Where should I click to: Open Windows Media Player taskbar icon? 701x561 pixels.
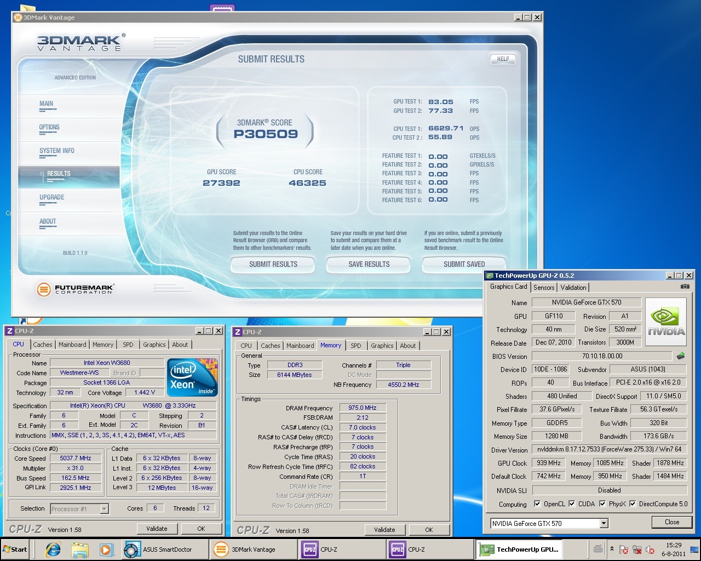click(106, 549)
